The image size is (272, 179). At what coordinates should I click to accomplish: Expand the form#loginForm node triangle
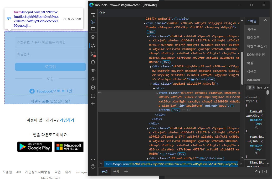157,93
